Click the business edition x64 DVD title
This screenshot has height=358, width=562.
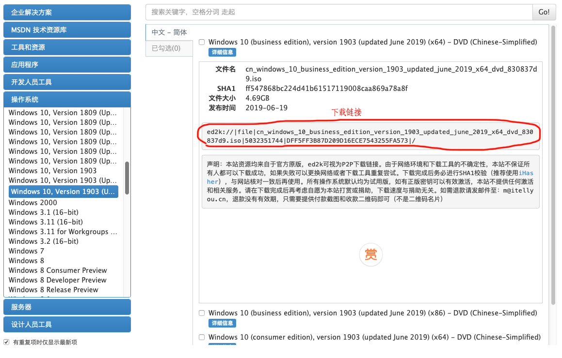(373, 42)
